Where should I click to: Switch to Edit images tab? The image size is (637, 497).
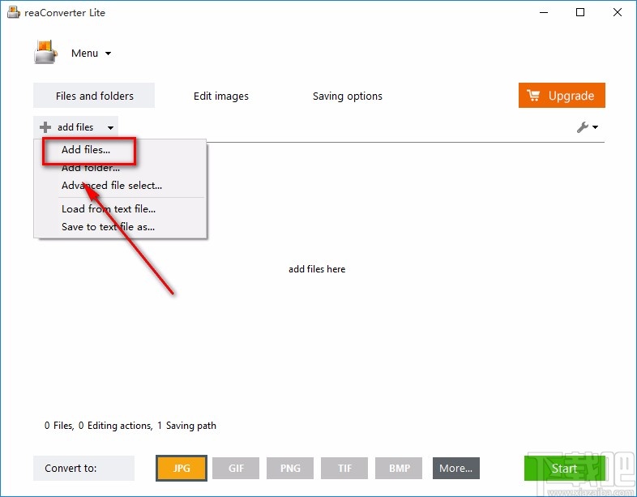(x=221, y=96)
